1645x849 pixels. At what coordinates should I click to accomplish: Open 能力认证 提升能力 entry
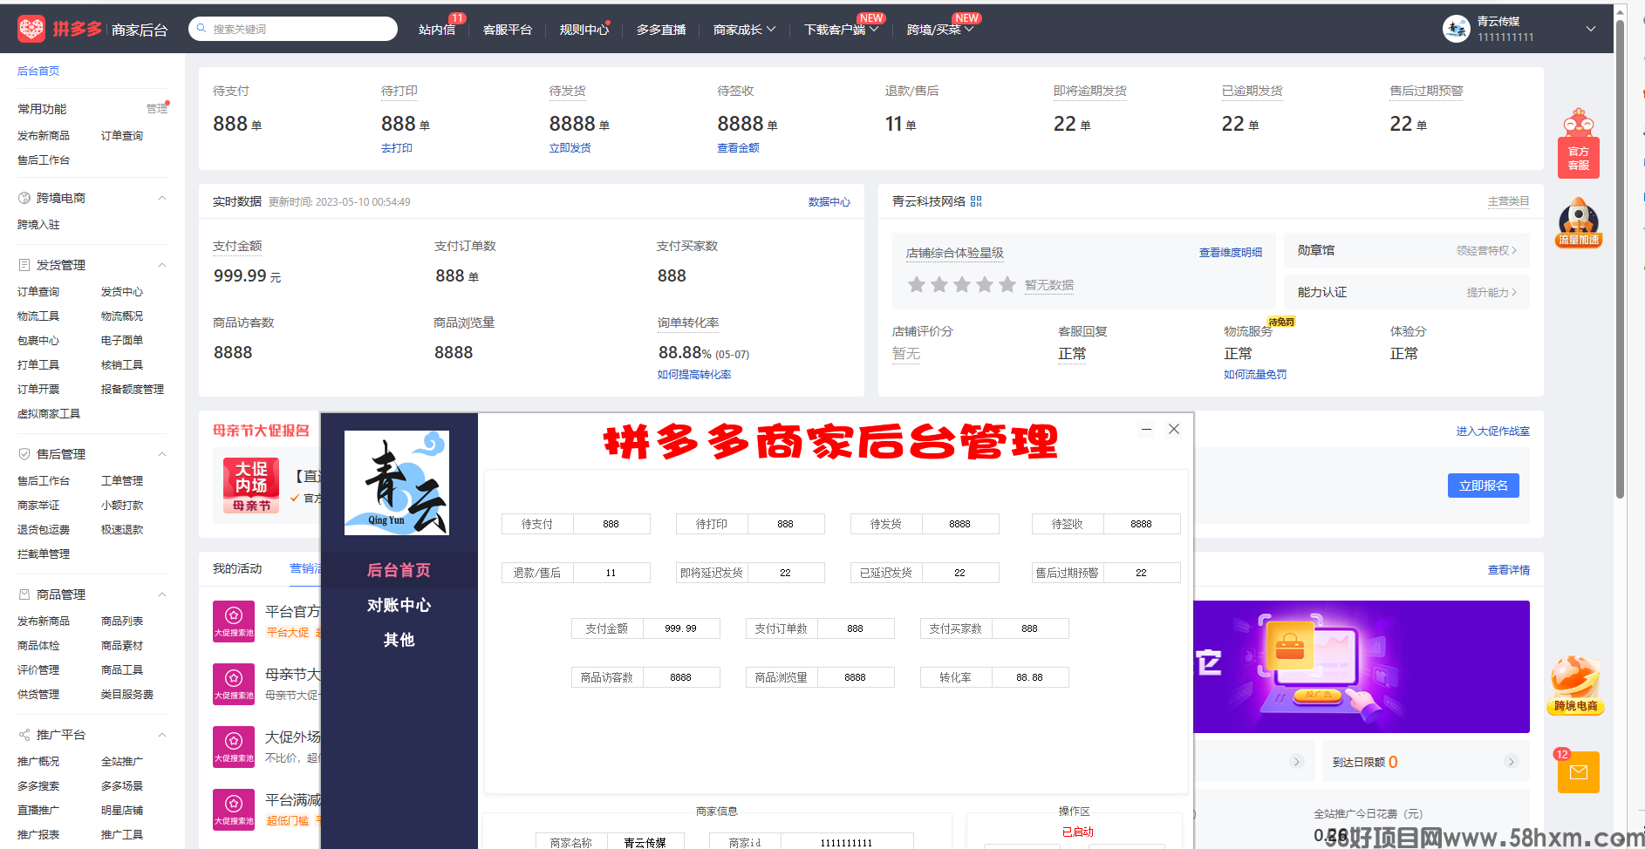[1407, 292]
